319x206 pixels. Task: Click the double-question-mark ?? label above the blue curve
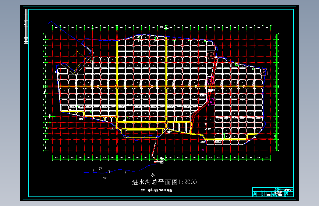pos(100,169)
